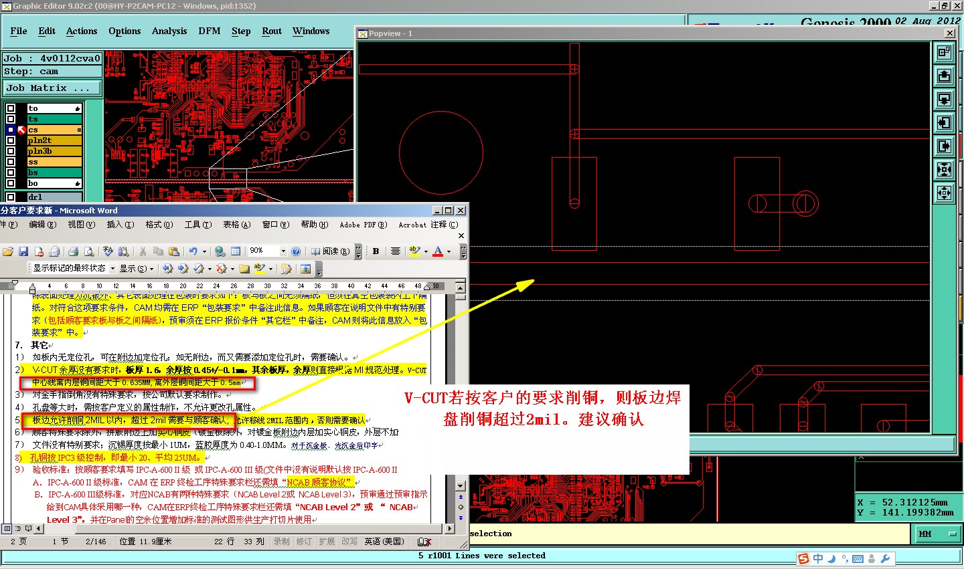Image resolution: width=964 pixels, height=569 pixels.
Task: Click the pan up icon in Popview
Action: click(x=944, y=76)
